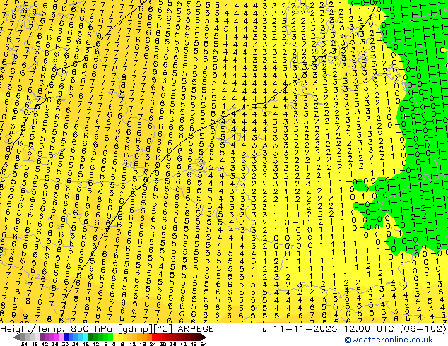Click the dark green swatch at -18°C
448x346 pixels.
coord(91,337)
